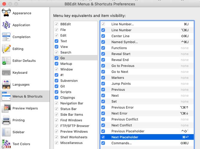Set a shortcut for Go to Next
The height and width of the screenshot is (149, 200).
(x=184, y=72)
